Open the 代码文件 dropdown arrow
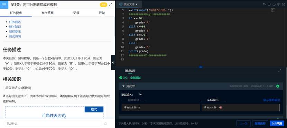This screenshot has height=128, width=287. tap(137, 4)
